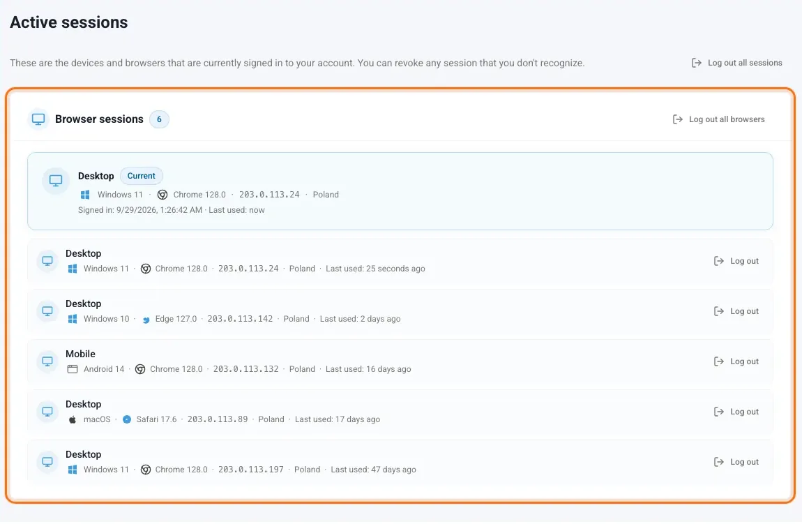Click device icon of the macOS session
This screenshot has height=524, width=802.
point(47,412)
